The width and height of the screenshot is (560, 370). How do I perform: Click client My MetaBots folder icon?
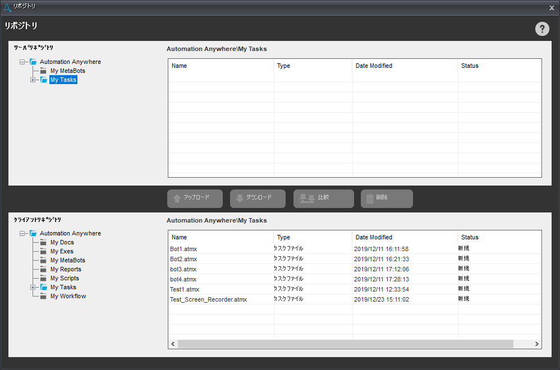point(43,260)
